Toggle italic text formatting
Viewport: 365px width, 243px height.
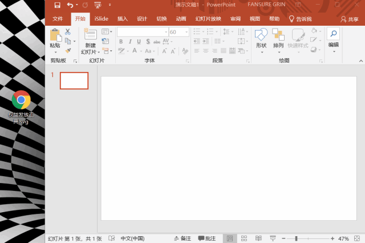coord(129,41)
